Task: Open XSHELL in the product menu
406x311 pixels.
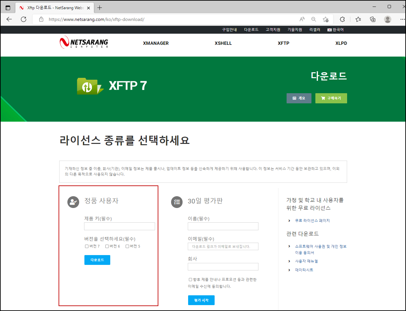Action: pyautogui.click(x=223, y=43)
